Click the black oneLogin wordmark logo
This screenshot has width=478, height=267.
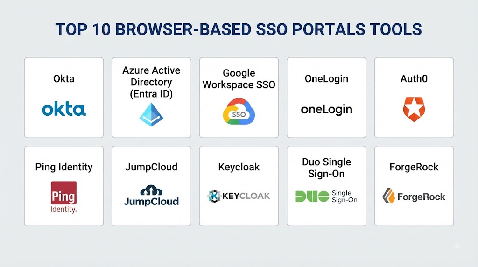pyautogui.click(x=326, y=110)
